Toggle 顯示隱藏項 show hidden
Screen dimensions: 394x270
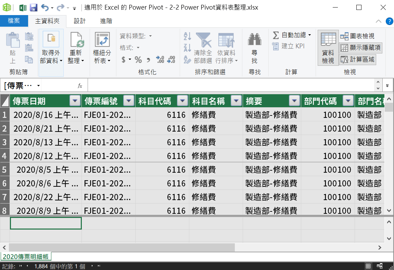(x=360, y=48)
